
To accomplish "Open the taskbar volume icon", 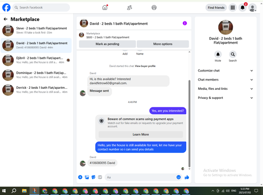I will tap(228, 191).
